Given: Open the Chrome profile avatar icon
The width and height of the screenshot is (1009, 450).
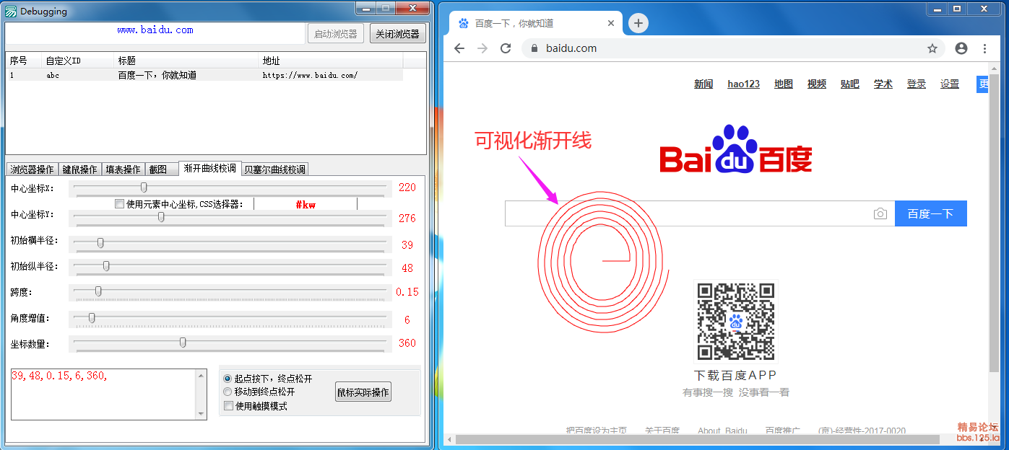Looking at the screenshot, I should click(x=961, y=48).
